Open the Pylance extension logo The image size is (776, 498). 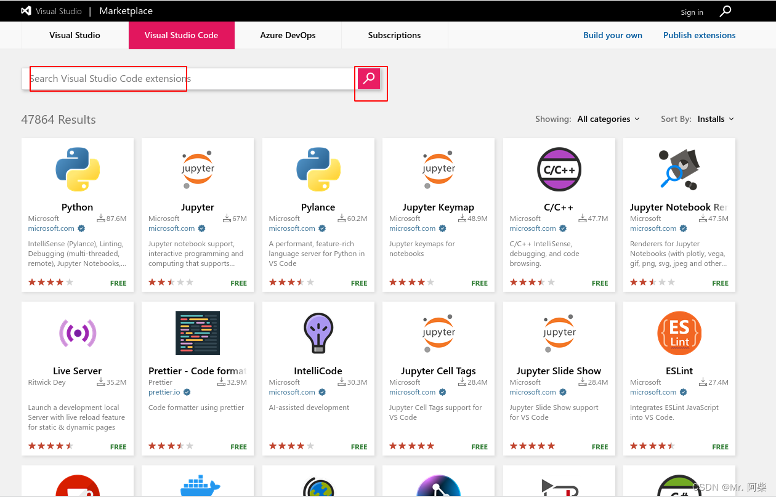(318, 169)
